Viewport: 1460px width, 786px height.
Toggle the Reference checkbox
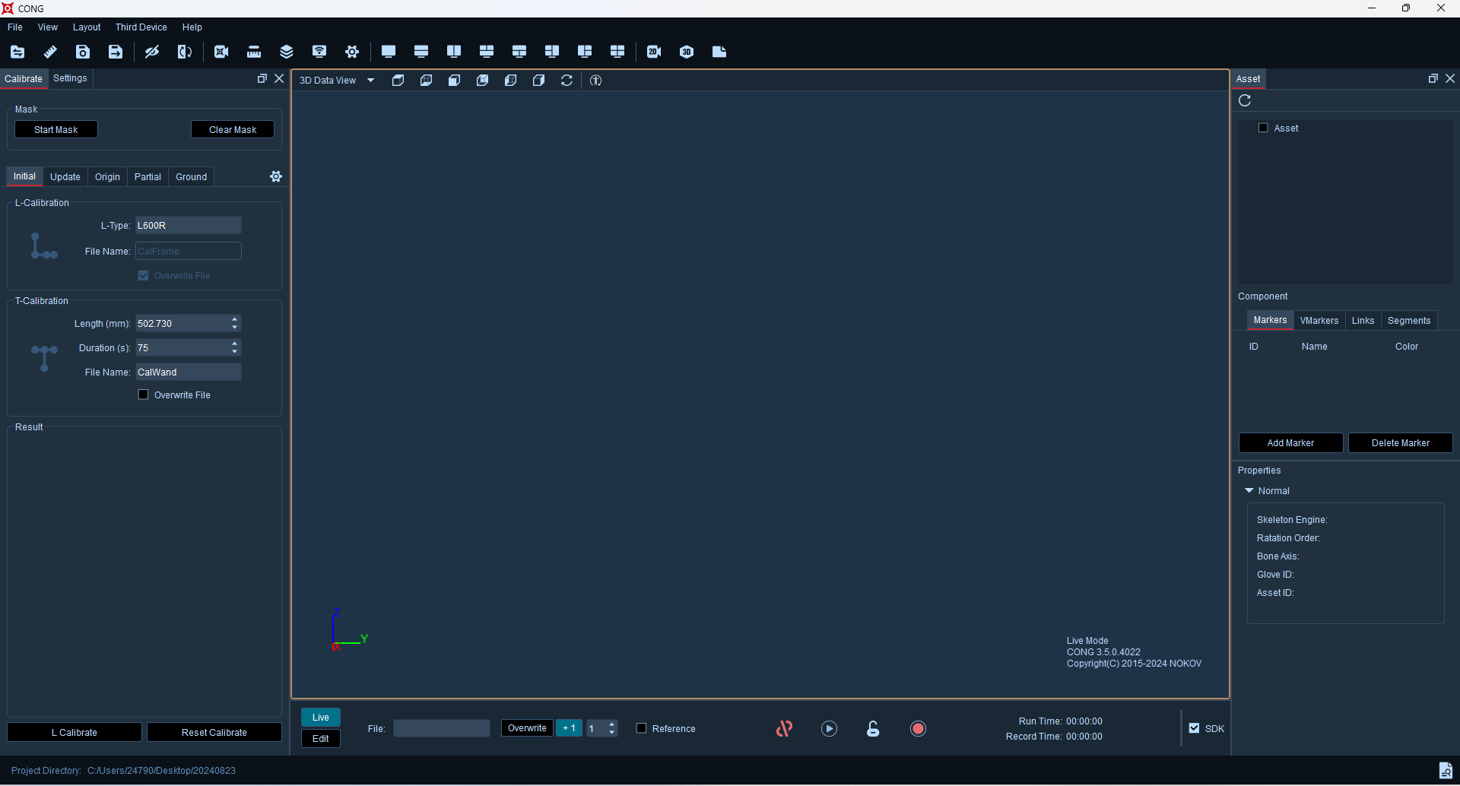pos(641,728)
